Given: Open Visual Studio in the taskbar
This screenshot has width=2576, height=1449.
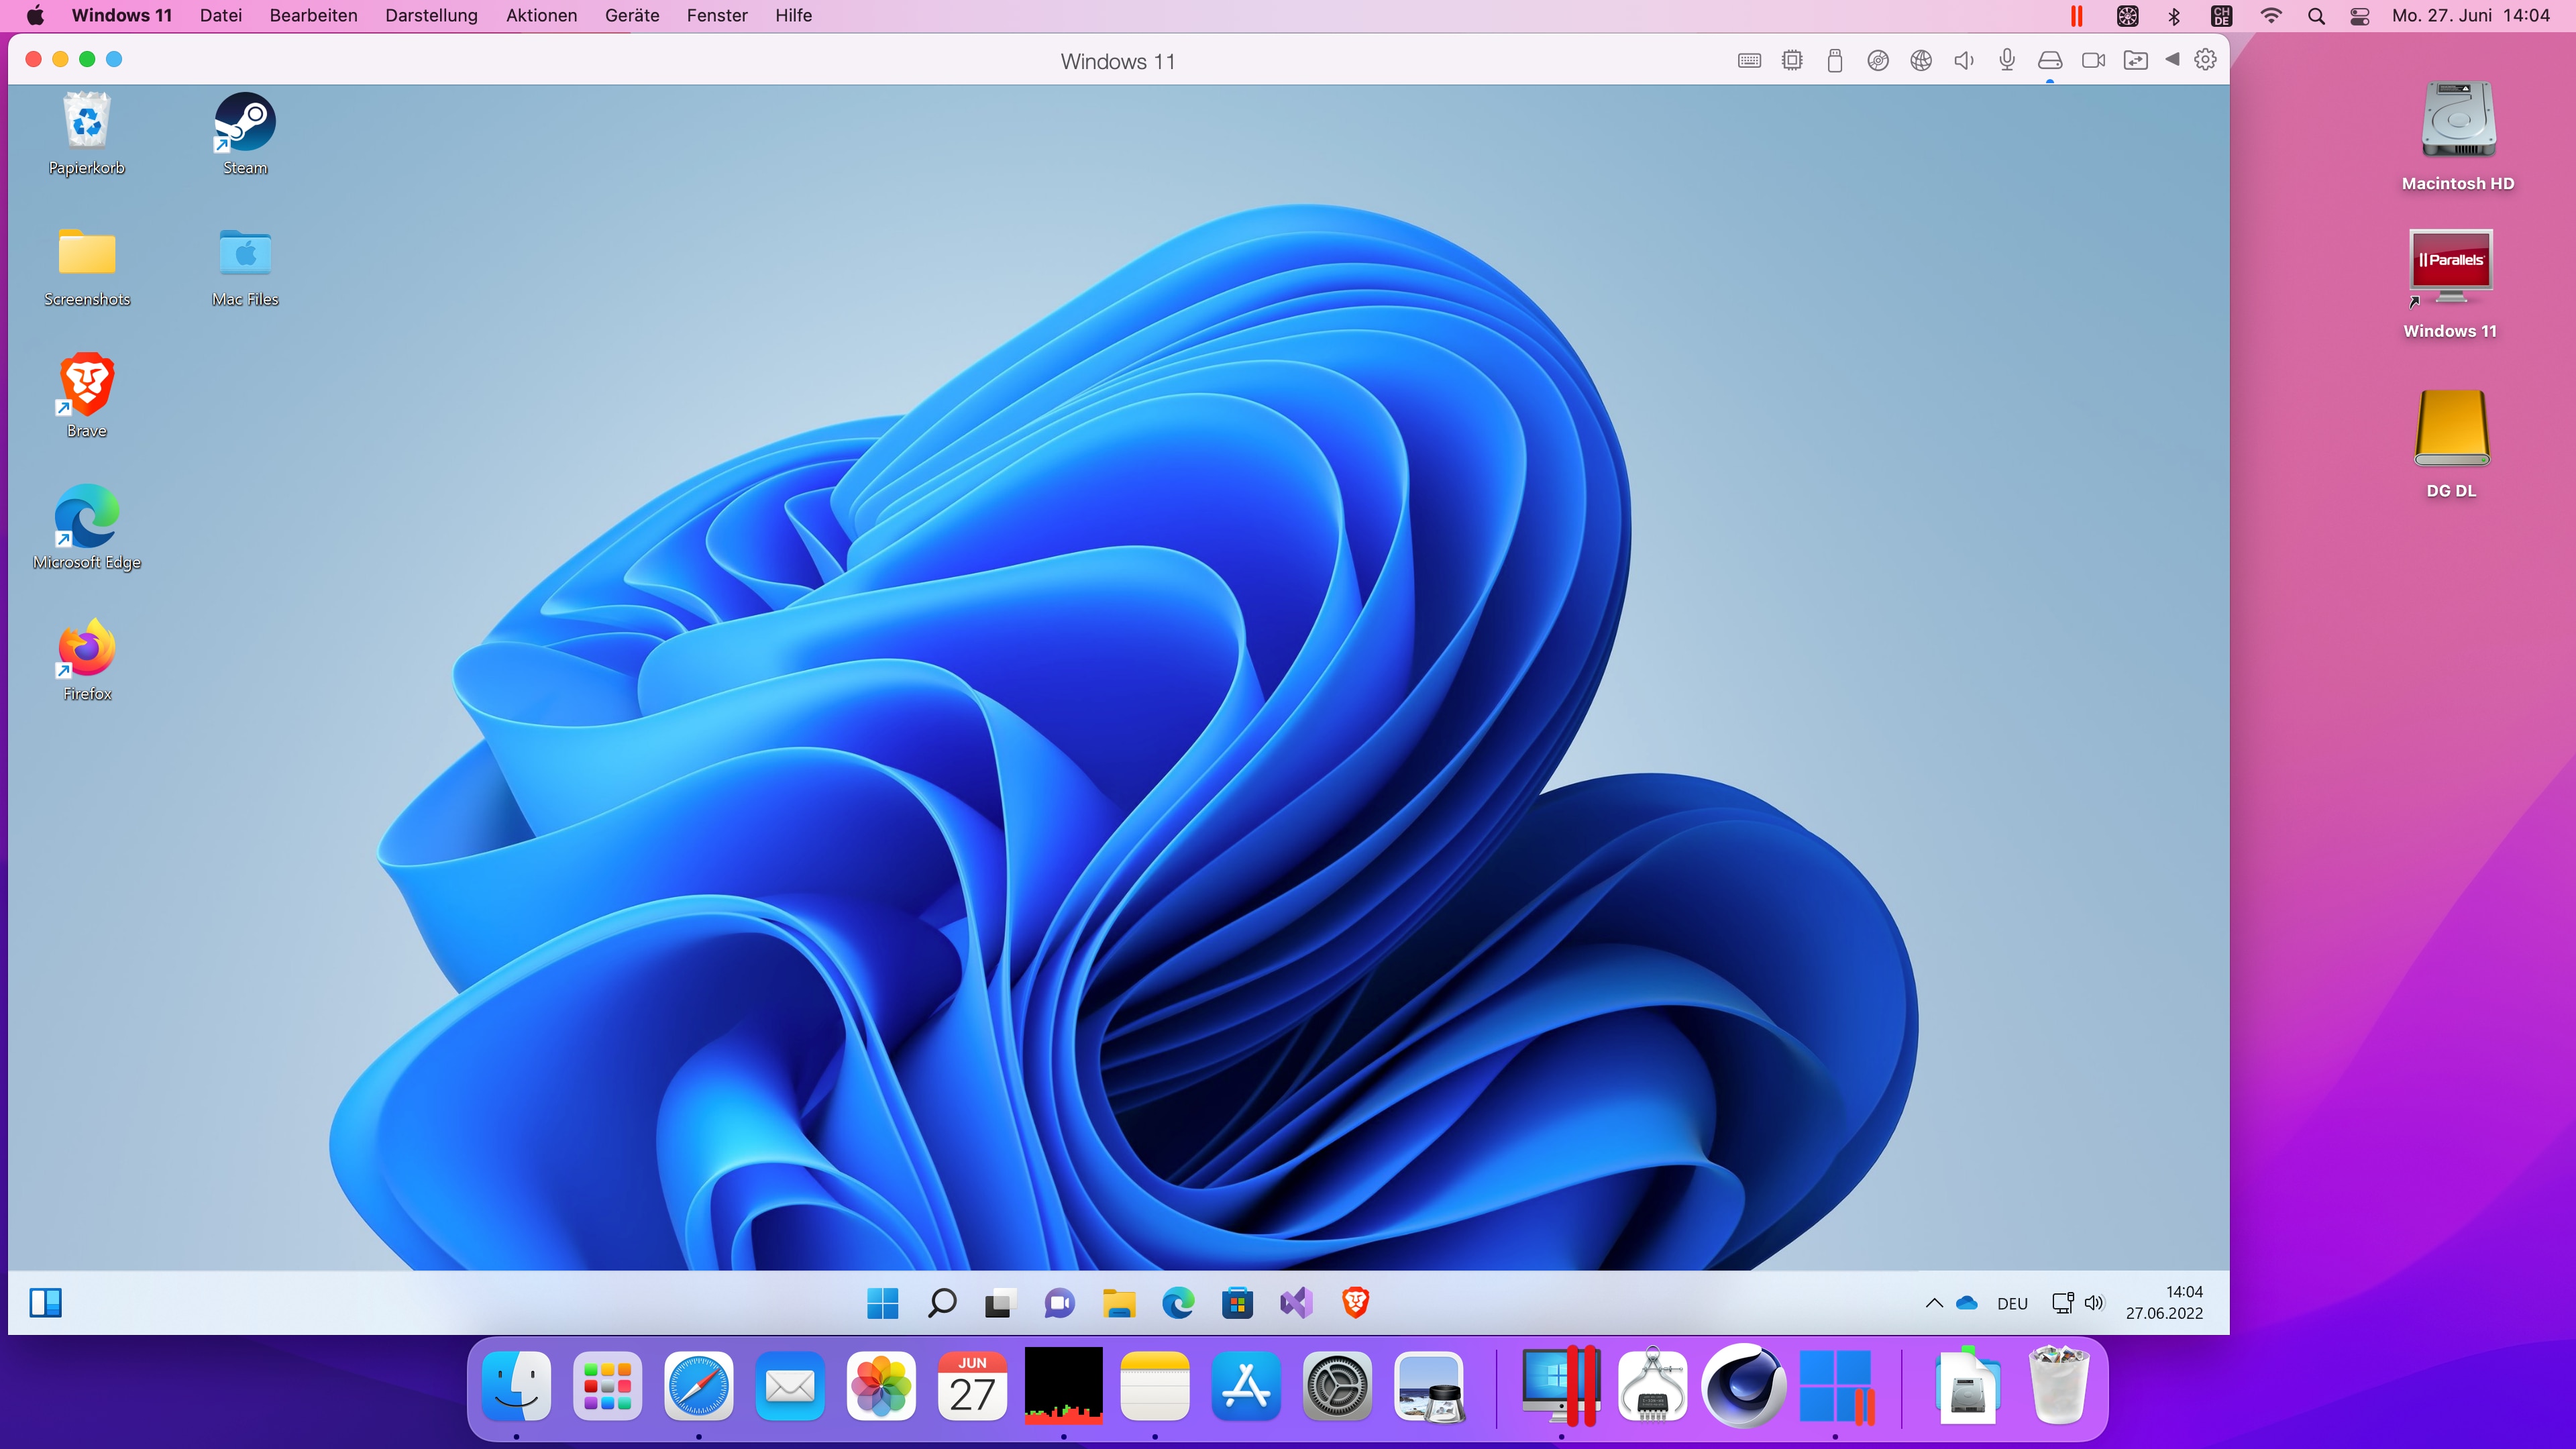Looking at the screenshot, I should 1296,1303.
